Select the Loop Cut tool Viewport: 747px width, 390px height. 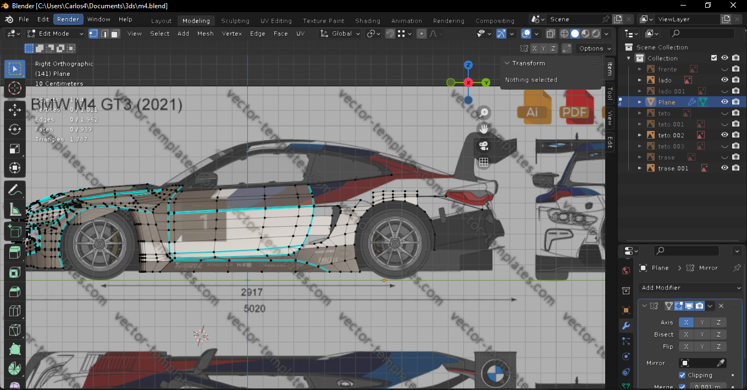[x=15, y=311]
